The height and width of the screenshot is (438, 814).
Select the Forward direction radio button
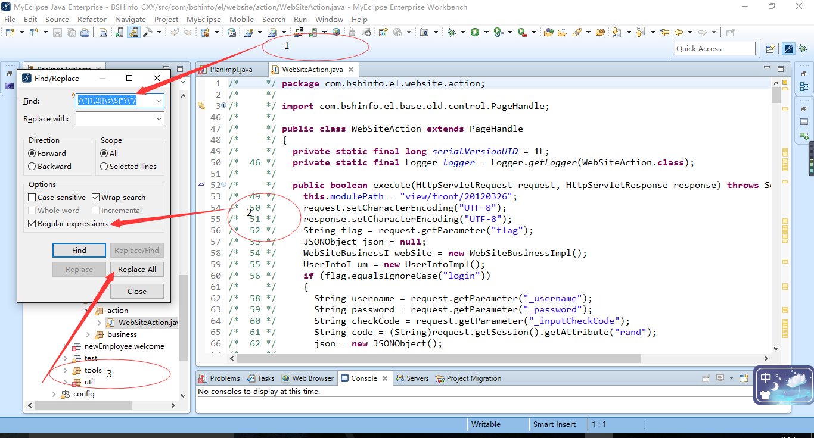pos(32,153)
